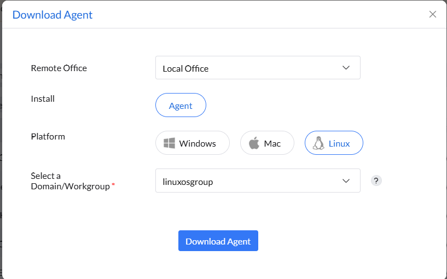
Task: Choose the Windows platform
Action: (193, 143)
